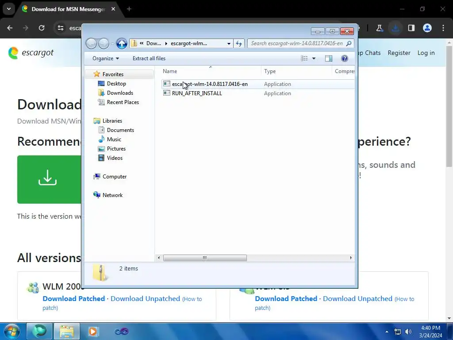Open the Chrome profile icon
Screen dimensions: 453x340
click(x=427, y=28)
